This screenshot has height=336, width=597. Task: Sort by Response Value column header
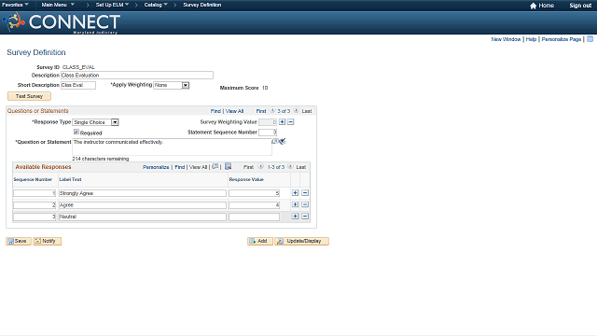click(246, 179)
